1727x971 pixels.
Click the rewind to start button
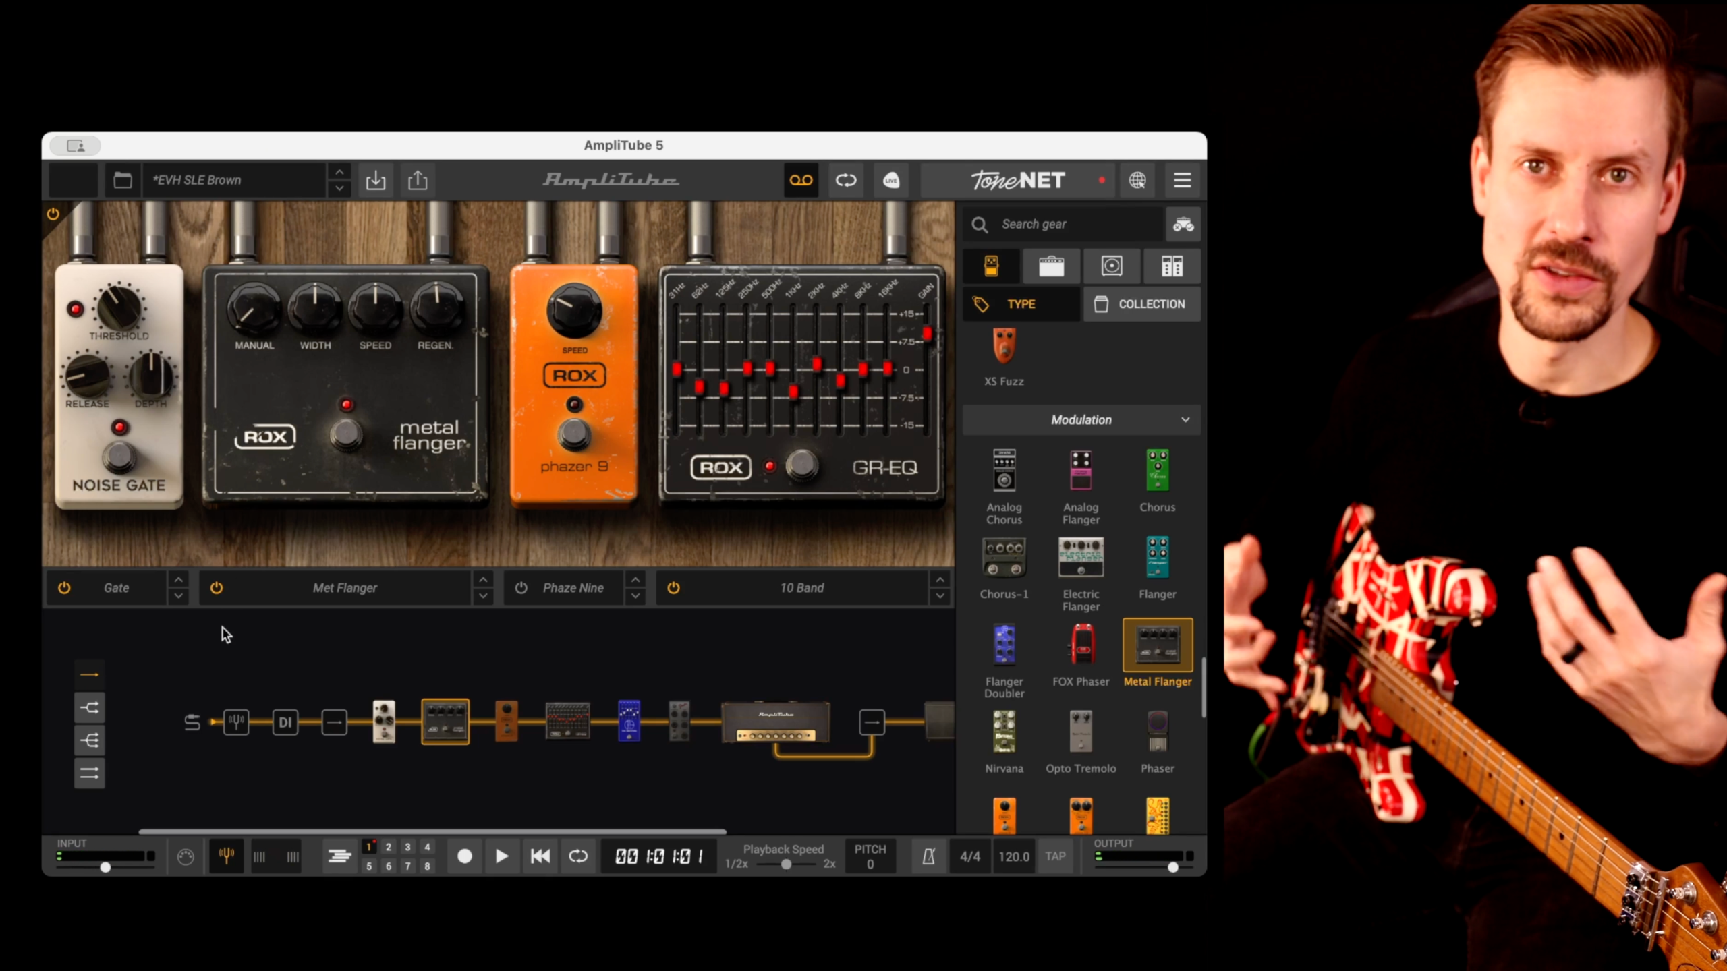[x=540, y=856]
